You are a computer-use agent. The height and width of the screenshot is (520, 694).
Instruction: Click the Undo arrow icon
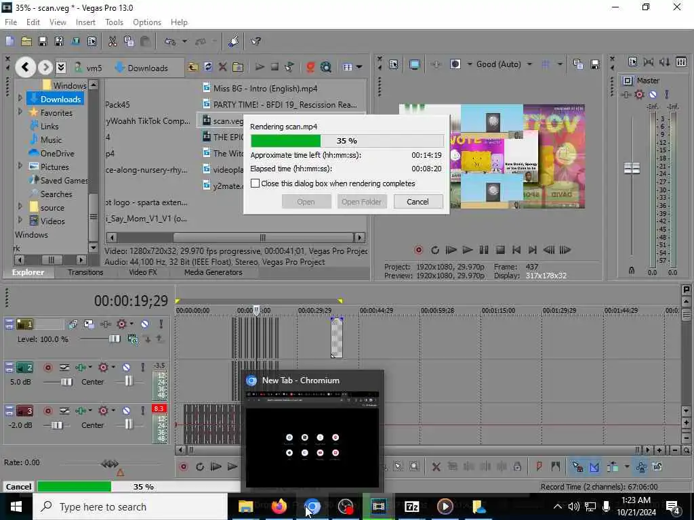(170, 41)
